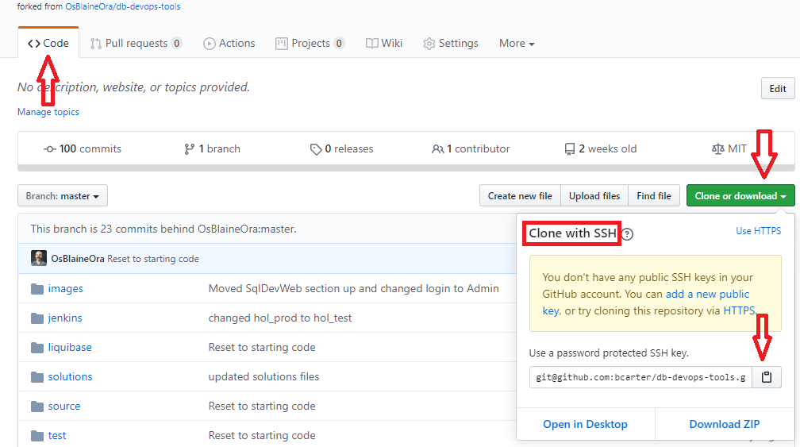
Task: Open the test row's Reset to starting code commit
Action: (262, 436)
